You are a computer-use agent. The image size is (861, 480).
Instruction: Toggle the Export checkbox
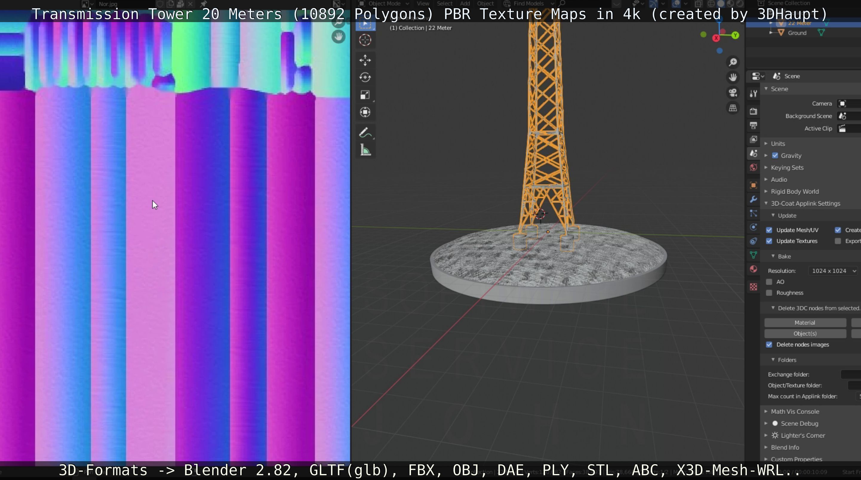[838, 241]
